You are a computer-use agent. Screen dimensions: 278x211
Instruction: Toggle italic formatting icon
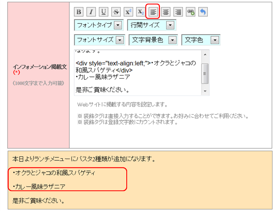point(91,12)
